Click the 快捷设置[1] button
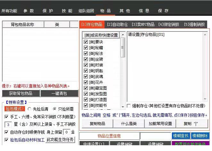This screenshot has width=212, height=151. point(94,143)
